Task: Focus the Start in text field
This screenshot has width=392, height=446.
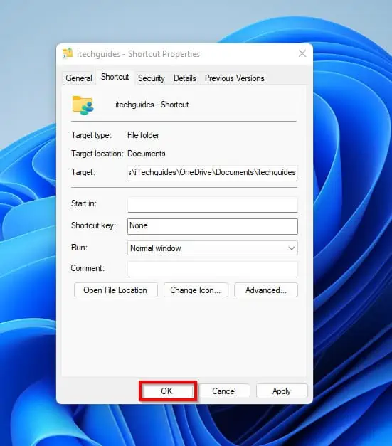Action: click(x=213, y=205)
